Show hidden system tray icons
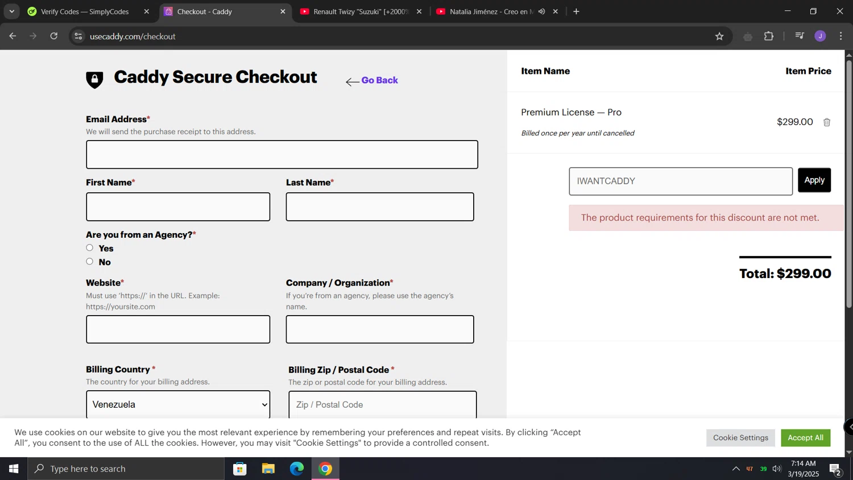853x480 pixels. [736, 469]
